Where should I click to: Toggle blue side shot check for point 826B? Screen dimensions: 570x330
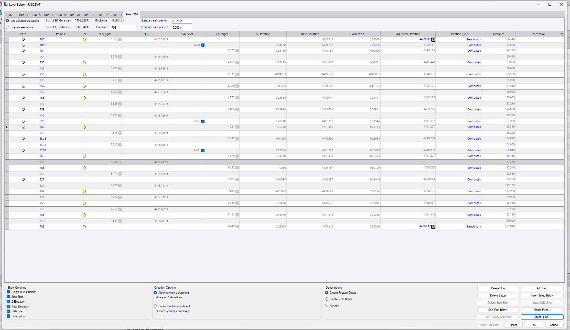coord(203,151)
